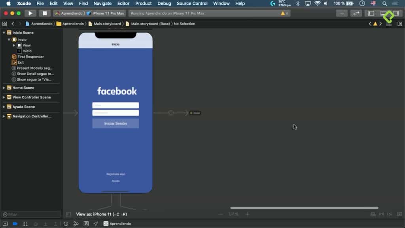The width and height of the screenshot is (405, 228).
Task: Open the editor options lines menu
Action: click(389, 24)
